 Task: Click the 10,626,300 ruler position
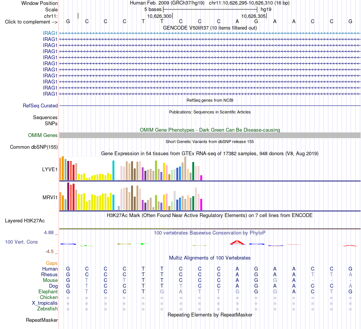[x=159, y=16]
